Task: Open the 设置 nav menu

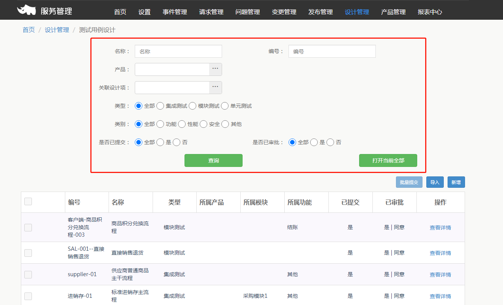Action: pyautogui.click(x=144, y=12)
